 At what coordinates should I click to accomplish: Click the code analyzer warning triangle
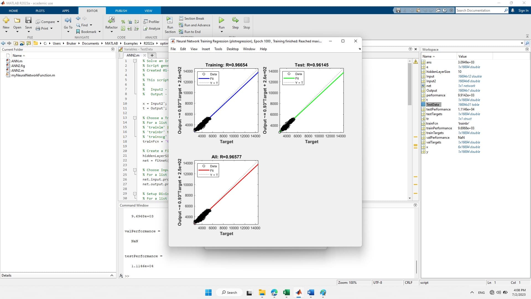coord(416,61)
